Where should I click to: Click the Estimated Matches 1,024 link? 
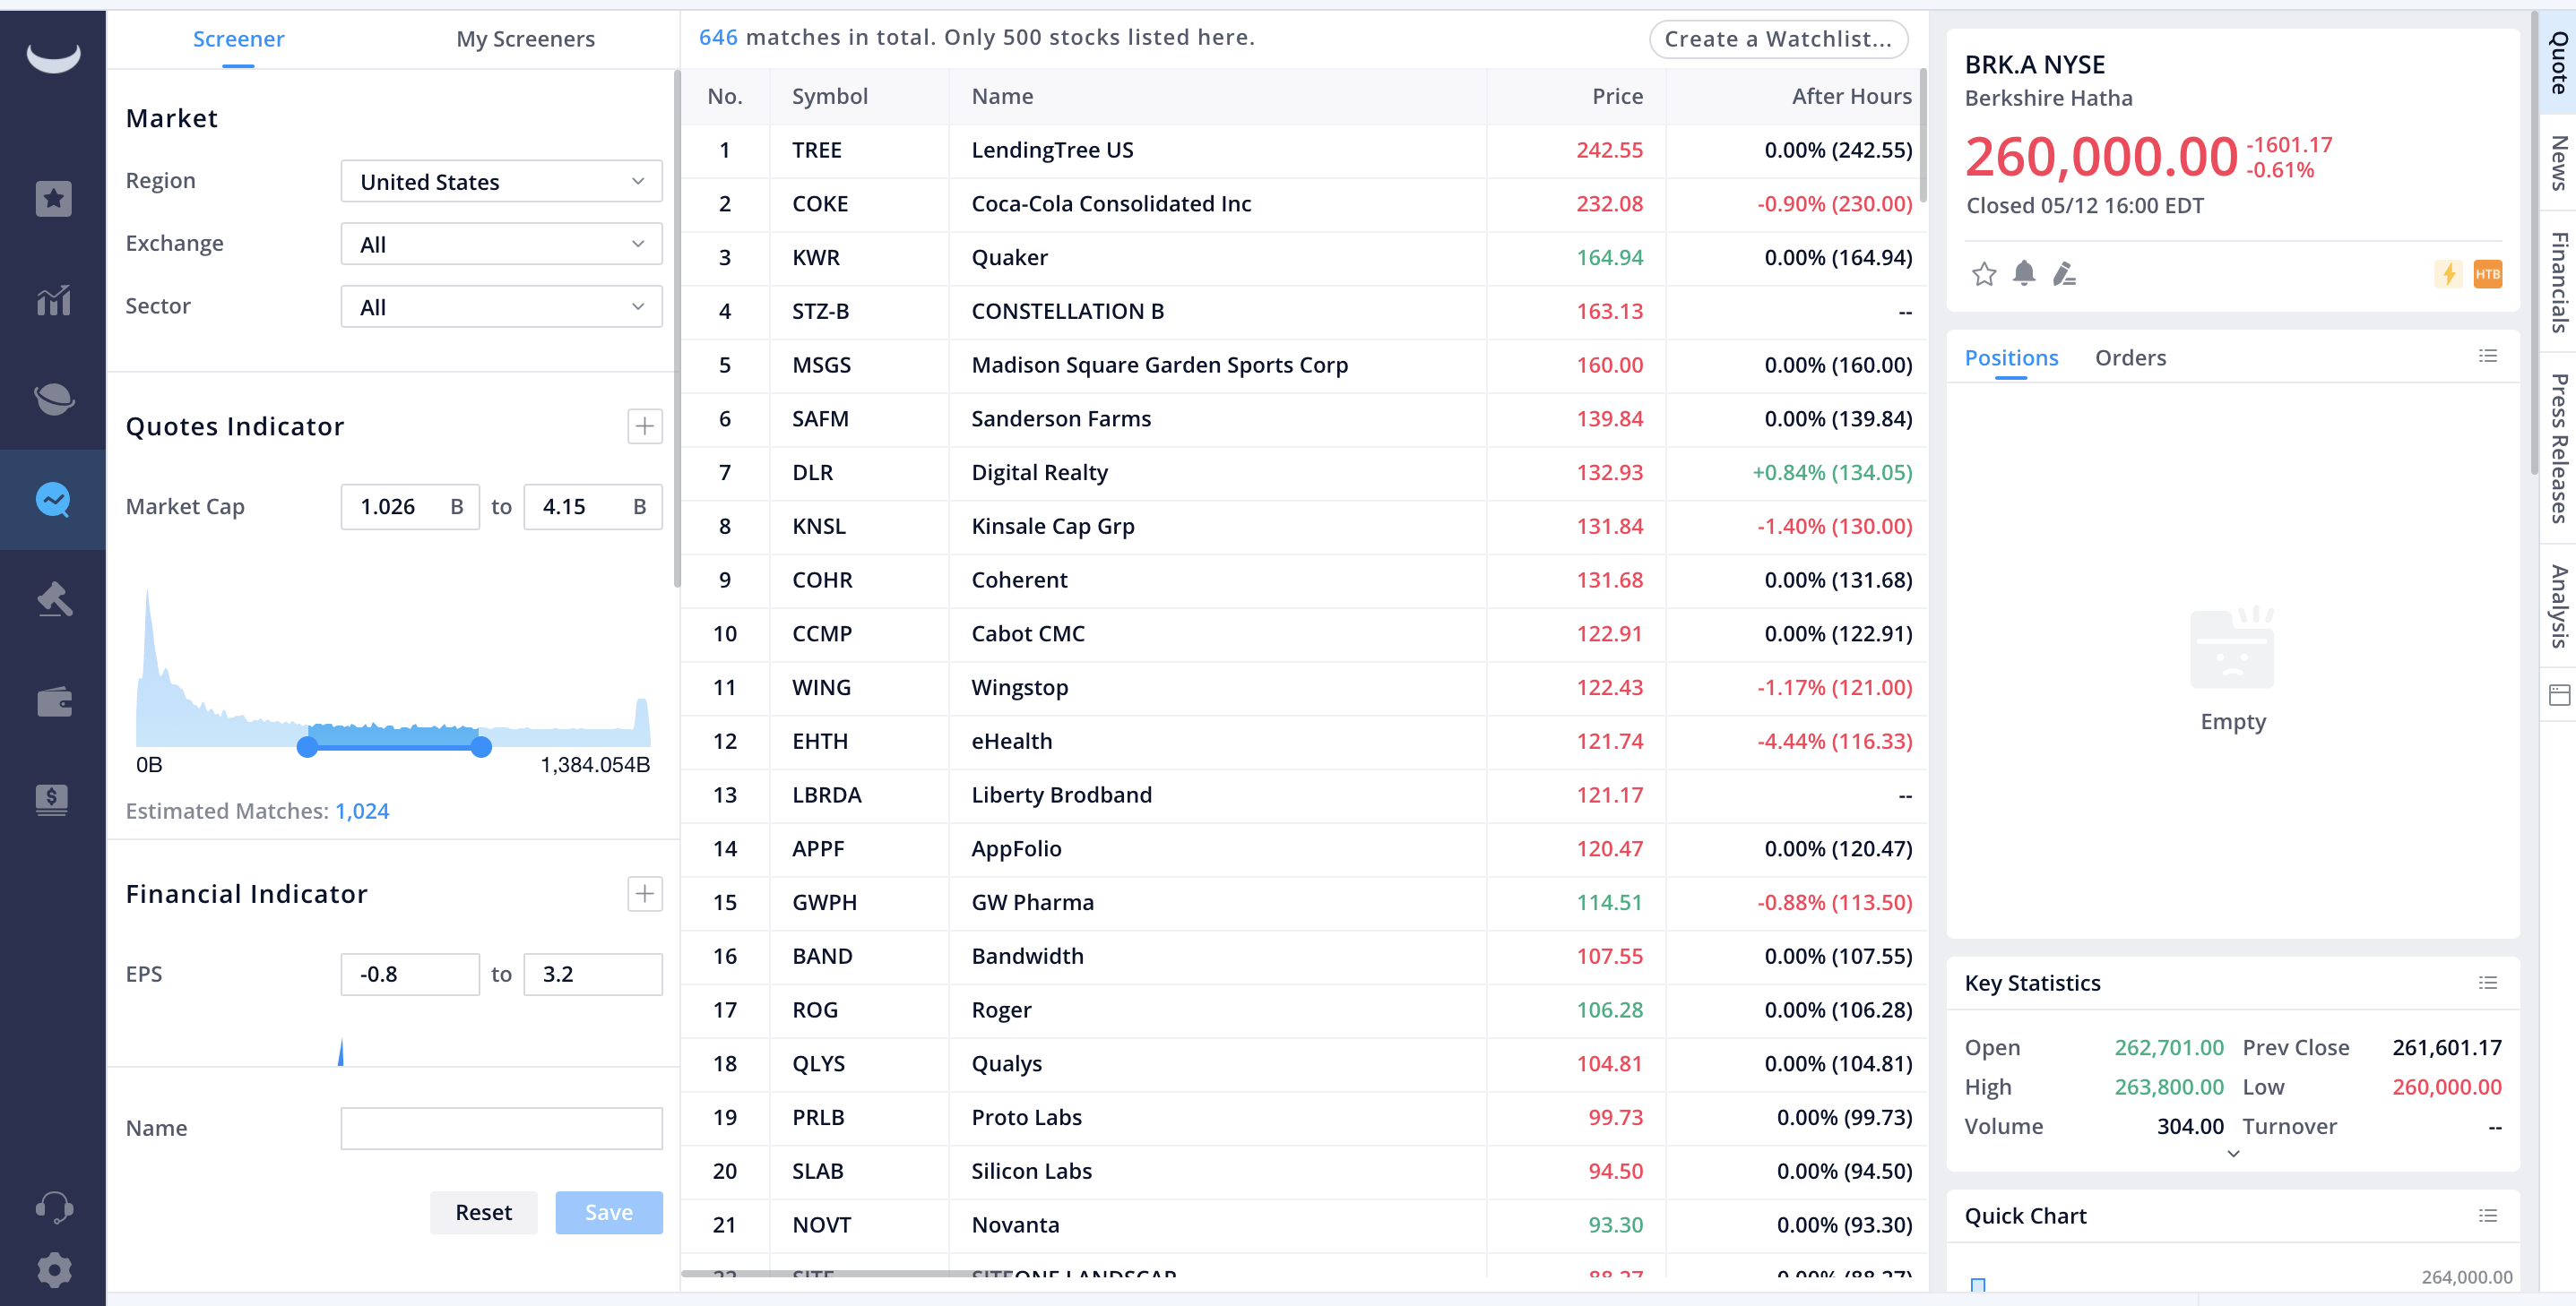coord(362,811)
